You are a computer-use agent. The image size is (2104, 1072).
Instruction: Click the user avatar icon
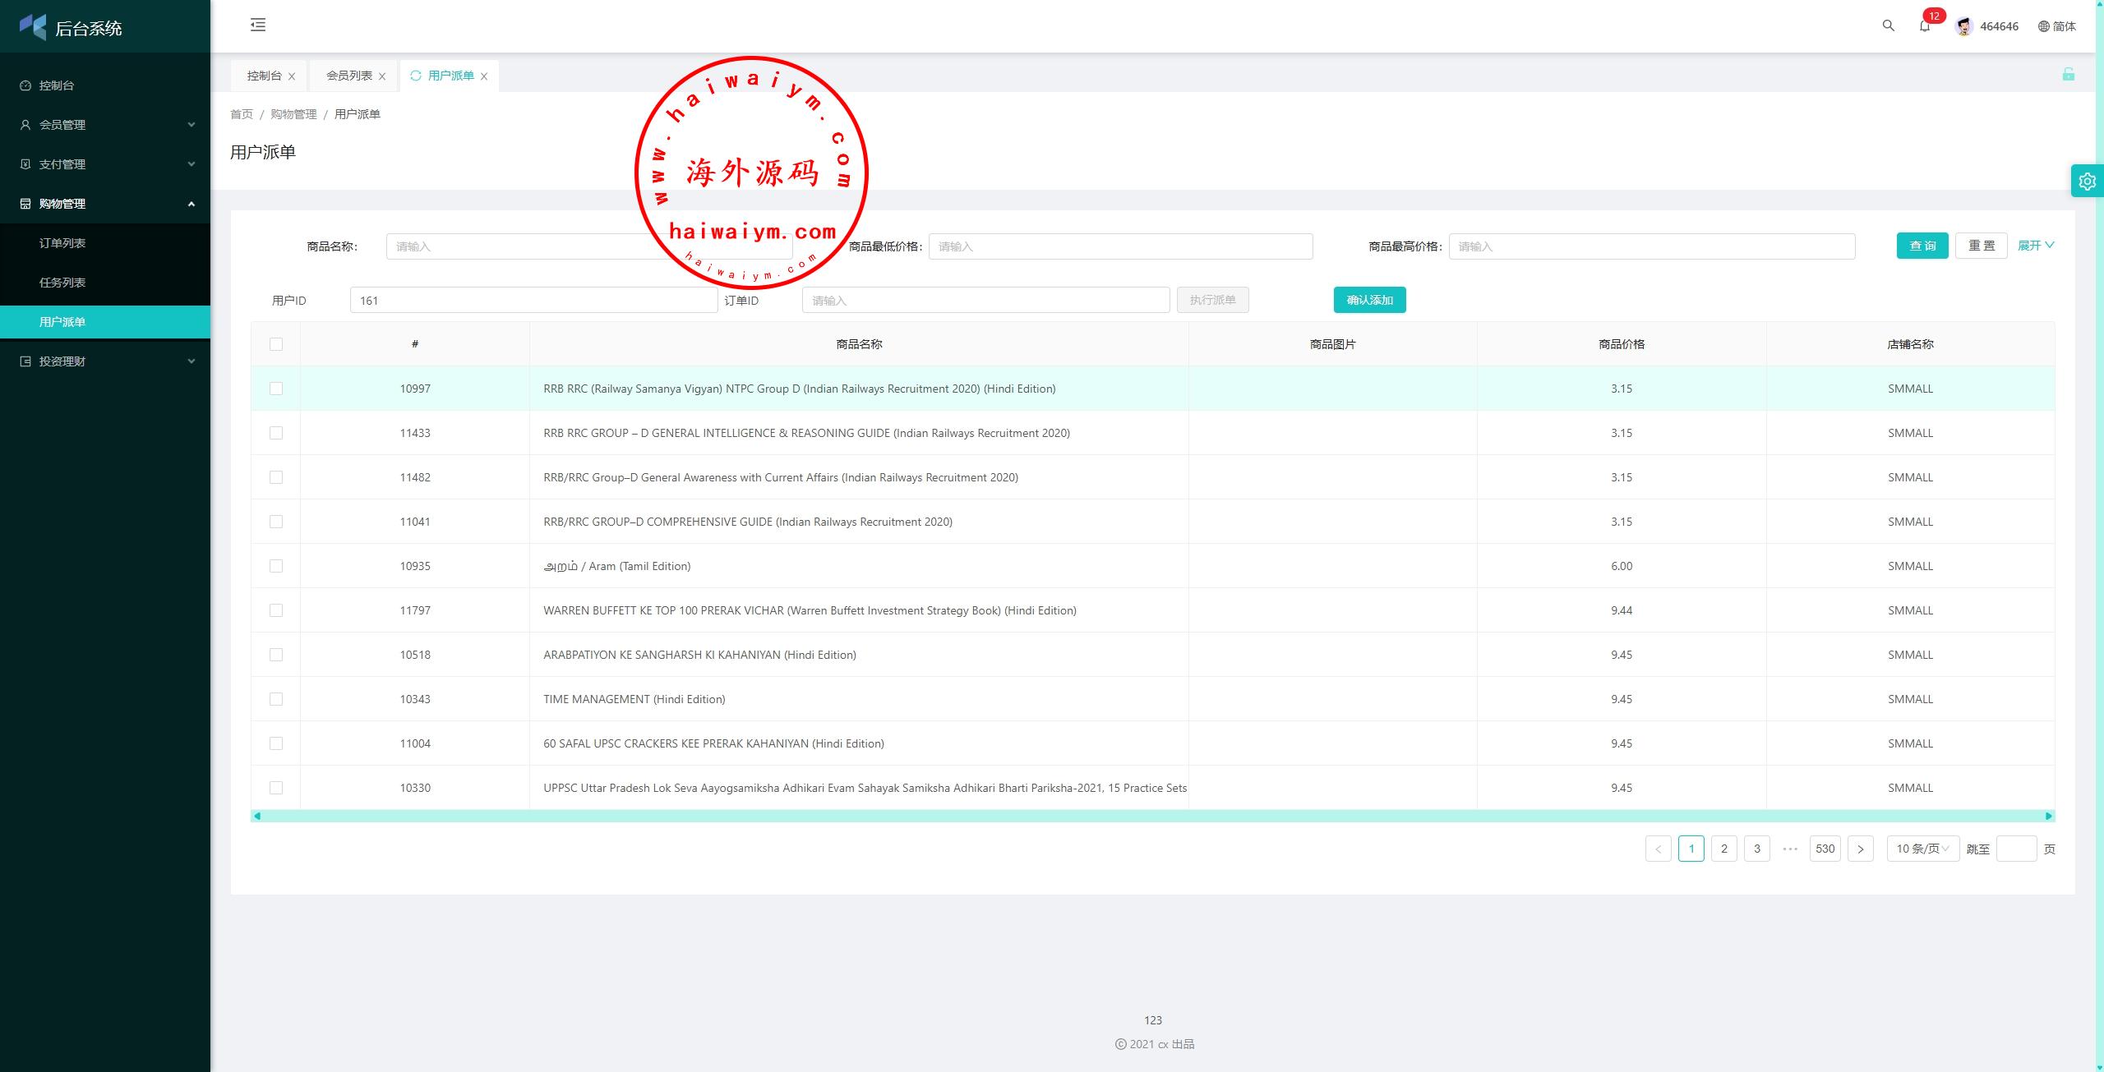tap(1963, 26)
